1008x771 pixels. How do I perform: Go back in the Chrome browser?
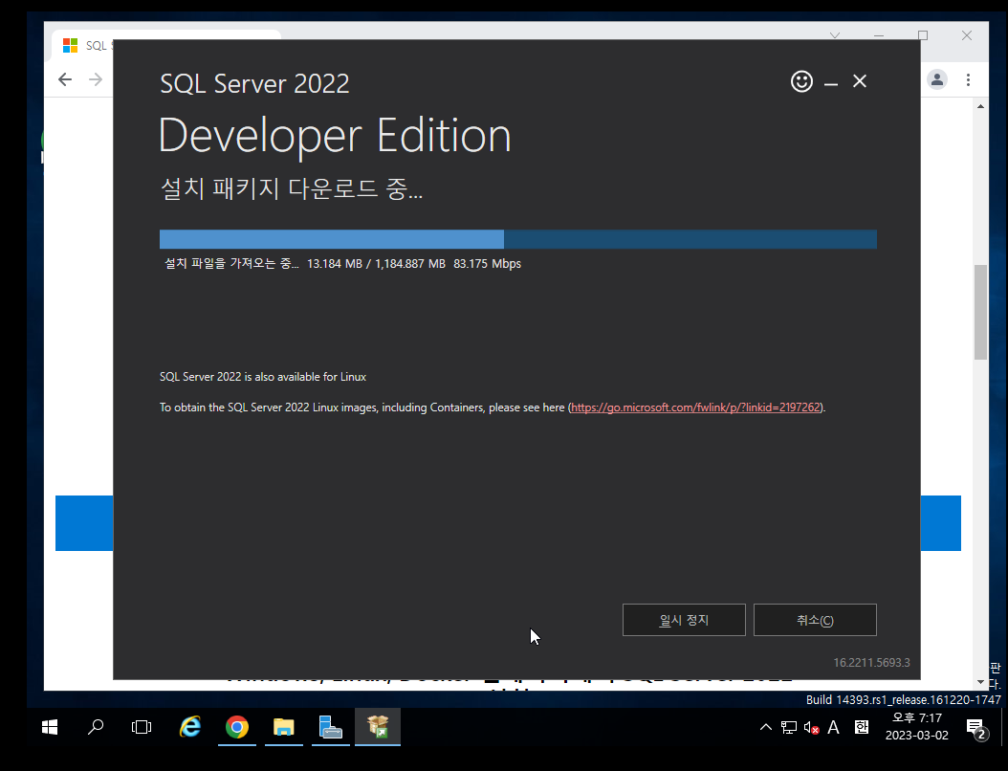point(65,79)
